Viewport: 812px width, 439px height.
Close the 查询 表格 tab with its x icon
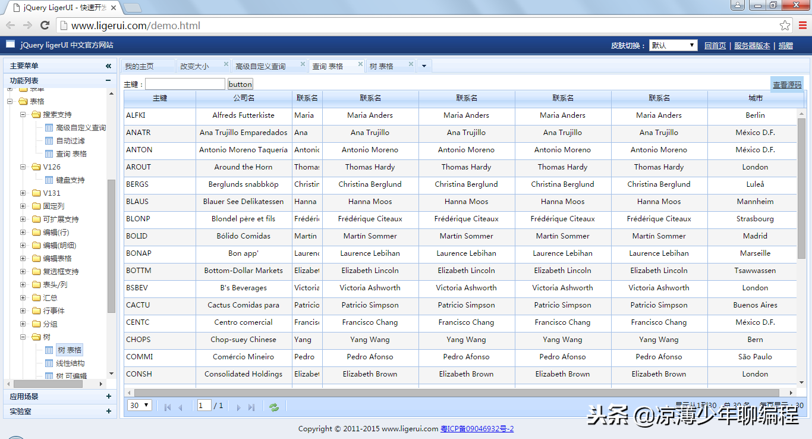coord(360,64)
